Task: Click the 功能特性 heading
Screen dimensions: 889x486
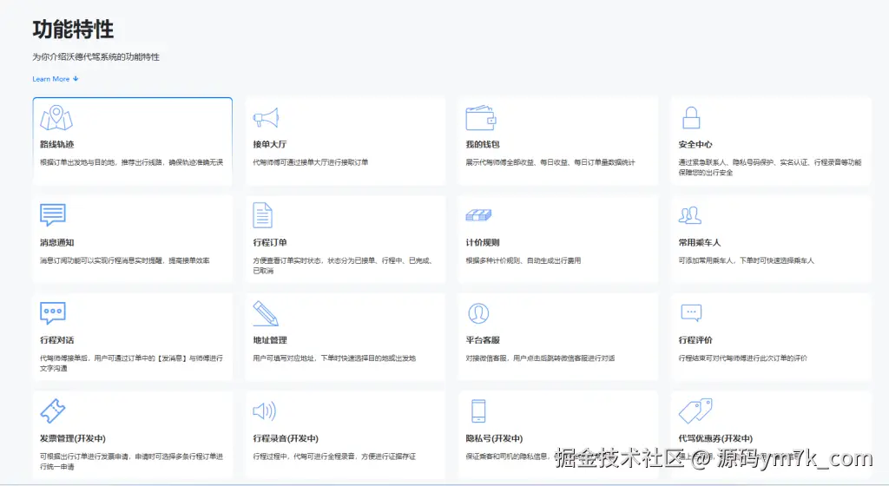Action: 73,30
